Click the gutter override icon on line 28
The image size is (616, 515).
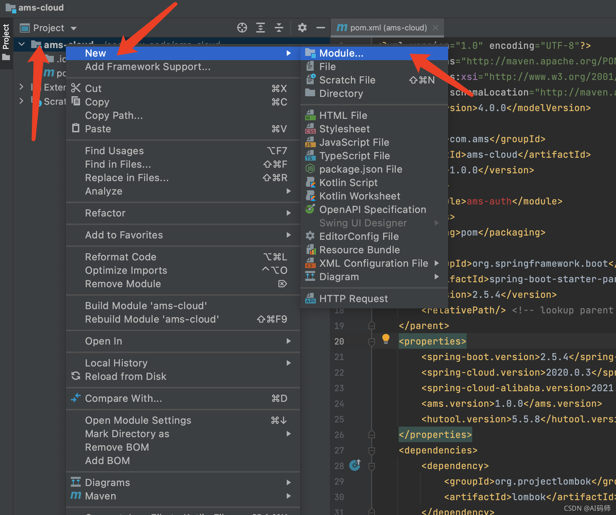click(355, 465)
